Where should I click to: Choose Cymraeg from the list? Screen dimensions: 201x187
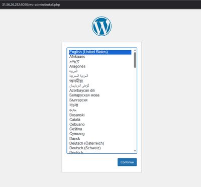tap(100, 134)
